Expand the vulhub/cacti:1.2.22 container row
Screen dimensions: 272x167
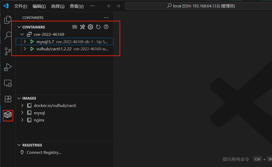pyautogui.click(x=25, y=49)
